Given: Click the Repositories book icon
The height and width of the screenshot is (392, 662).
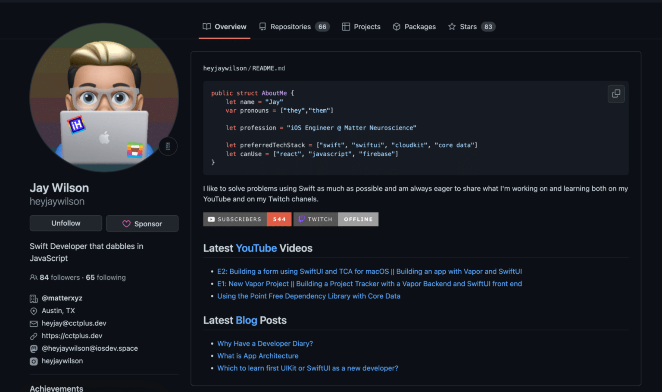Looking at the screenshot, I should pos(262,26).
